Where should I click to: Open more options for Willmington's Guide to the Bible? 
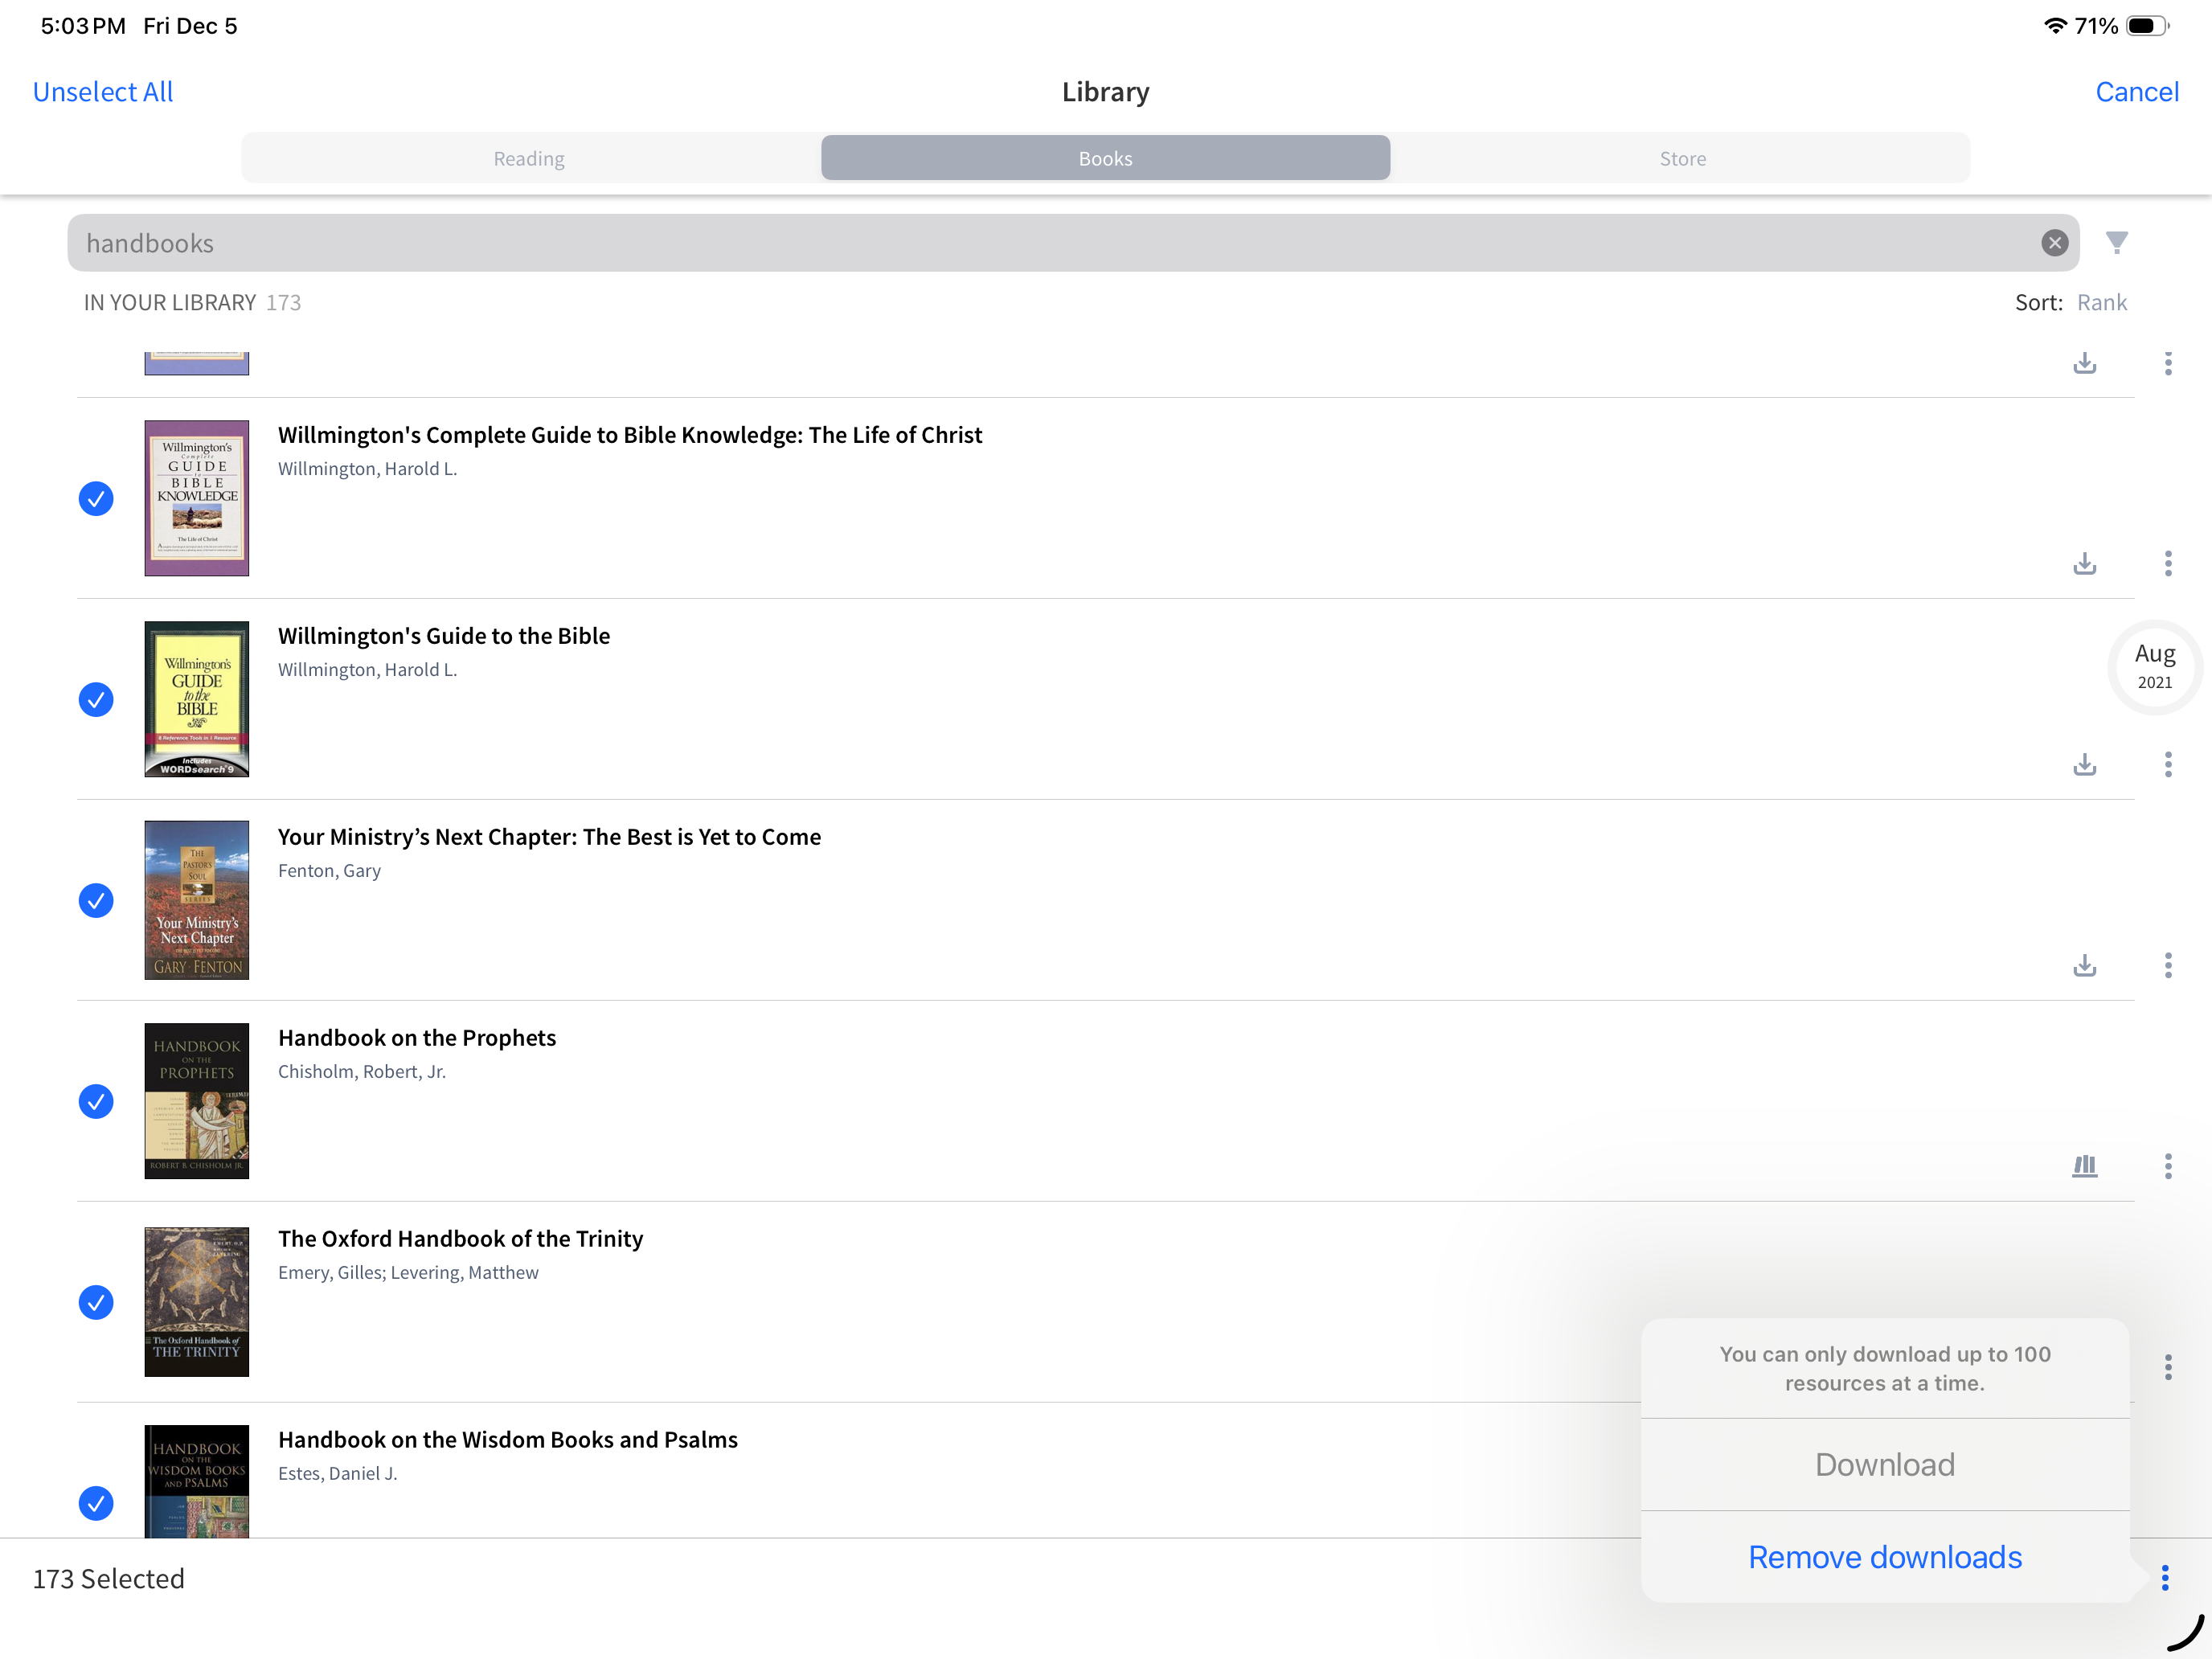coord(2167,765)
